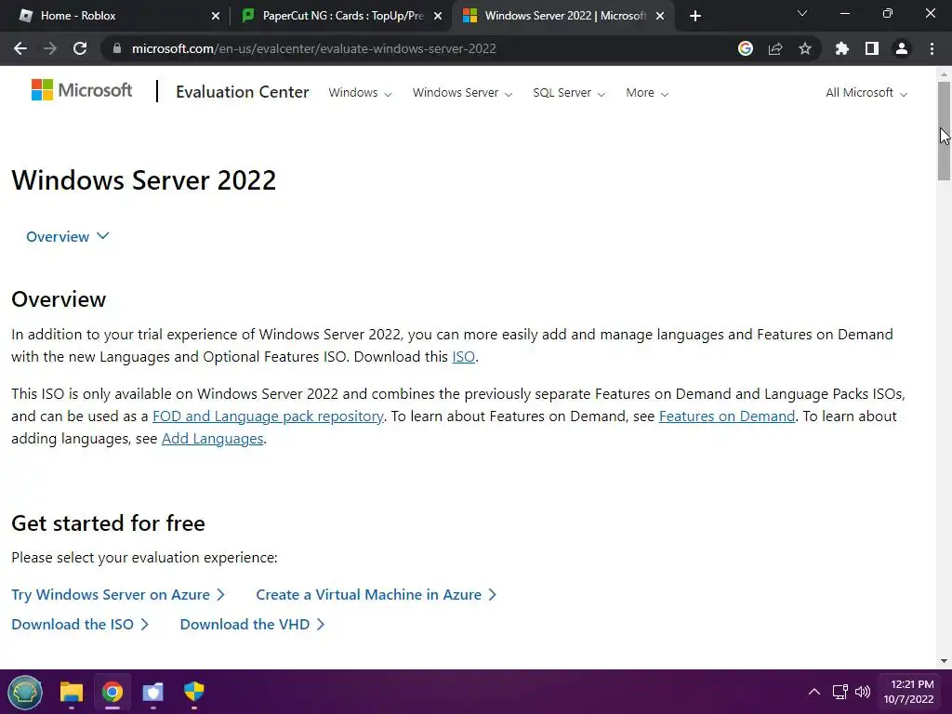The image size is (952, 714).
Task: Open the volume control tray icon
Action: (863, 692)
